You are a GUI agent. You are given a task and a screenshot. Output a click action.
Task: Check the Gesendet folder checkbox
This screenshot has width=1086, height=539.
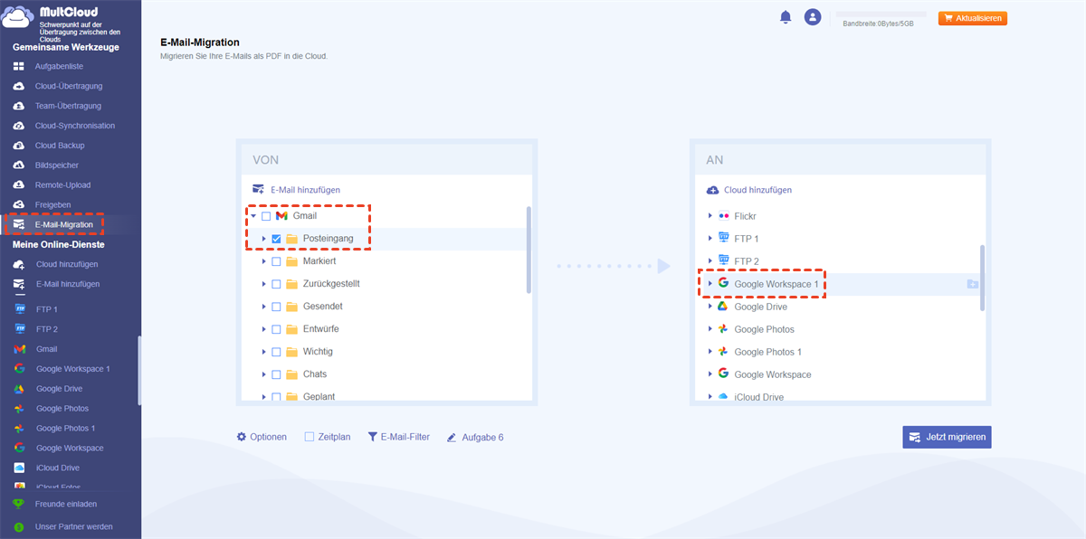pyautogui.click(x=276, y=307)
